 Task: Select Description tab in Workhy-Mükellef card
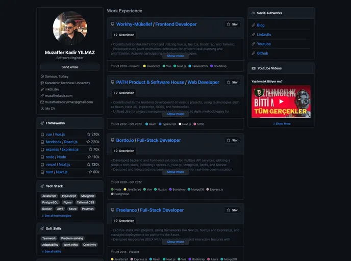(x=124, y=35)
